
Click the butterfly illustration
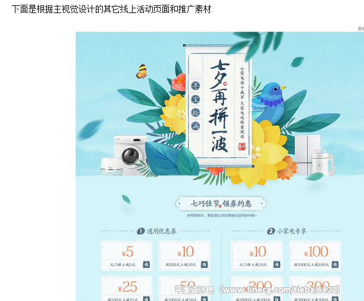(x=142, y=71)
